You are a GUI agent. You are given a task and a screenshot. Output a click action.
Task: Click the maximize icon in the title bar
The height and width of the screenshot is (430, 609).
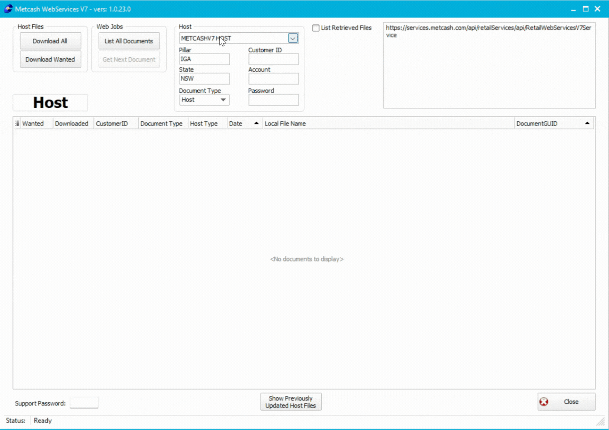pos(585,9)
